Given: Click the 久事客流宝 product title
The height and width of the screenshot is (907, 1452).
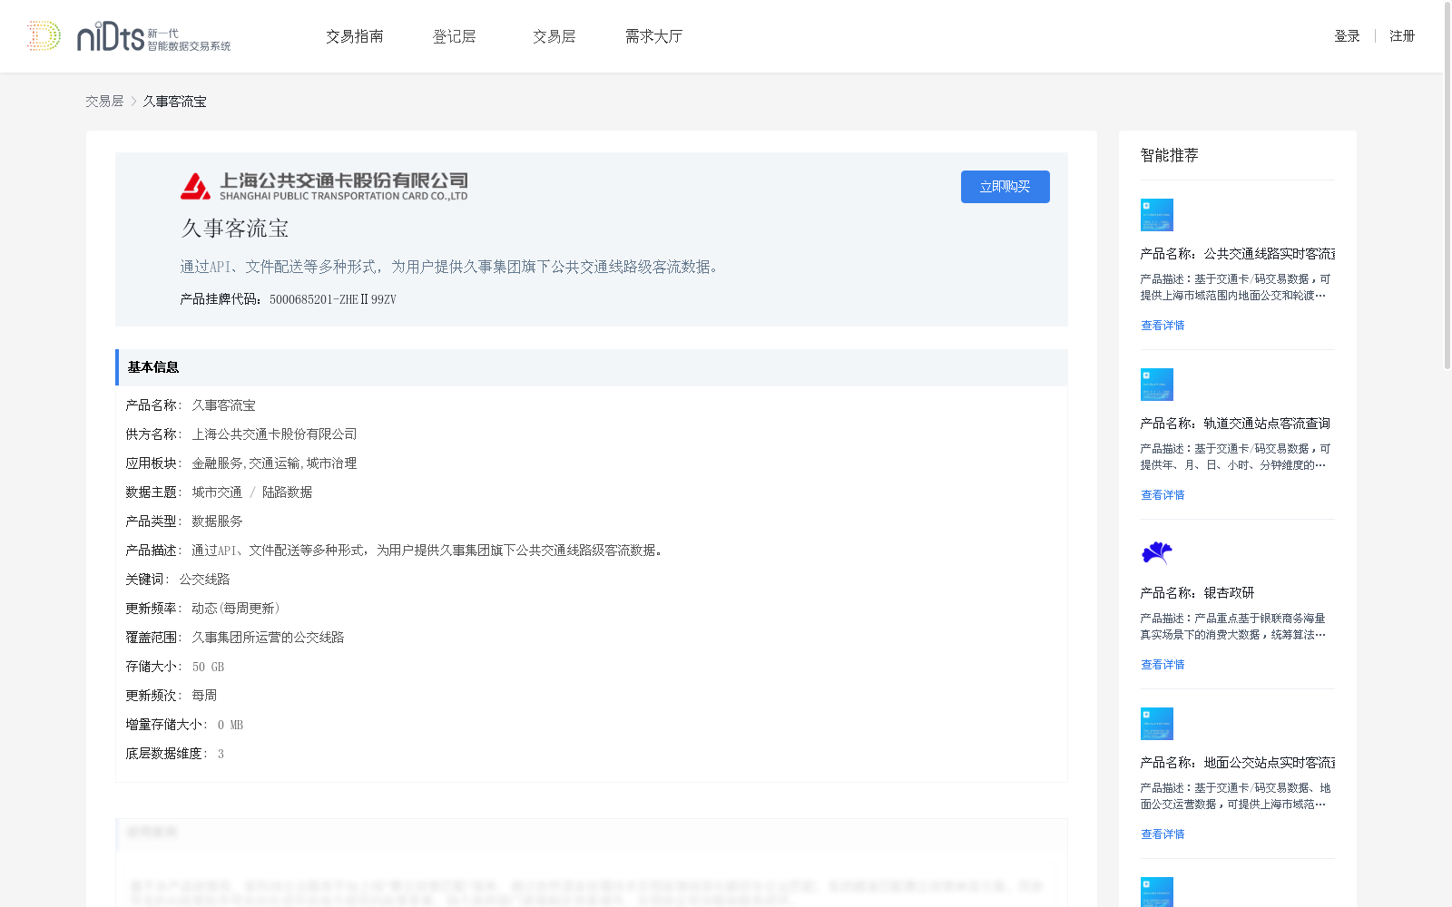Looking at the screenshot, I should click(235, 229).
